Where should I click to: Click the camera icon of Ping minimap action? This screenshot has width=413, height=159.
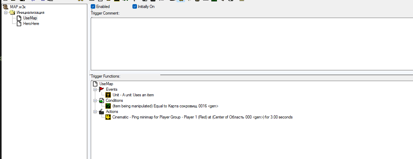[108, 117]
